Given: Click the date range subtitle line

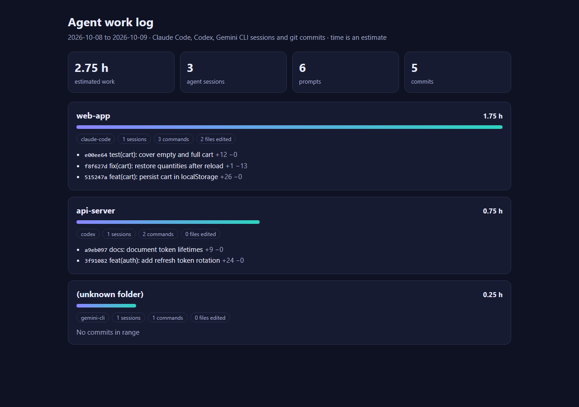Looking at the screenshot, I should click(227, 38).
